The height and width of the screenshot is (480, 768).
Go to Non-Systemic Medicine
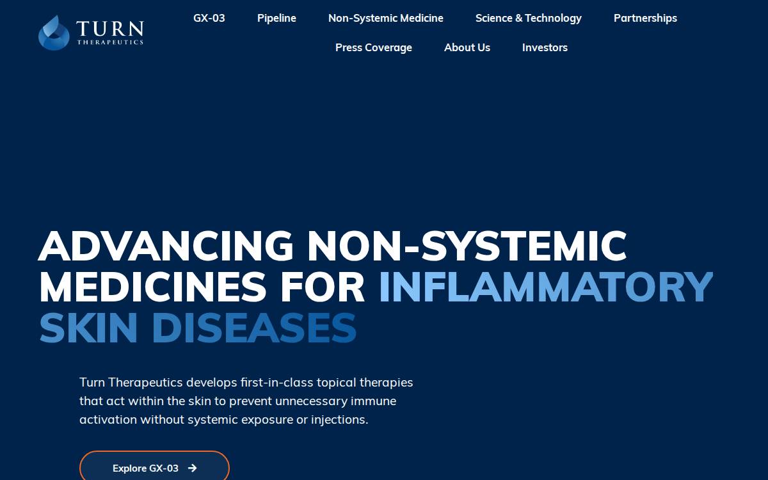386,18
